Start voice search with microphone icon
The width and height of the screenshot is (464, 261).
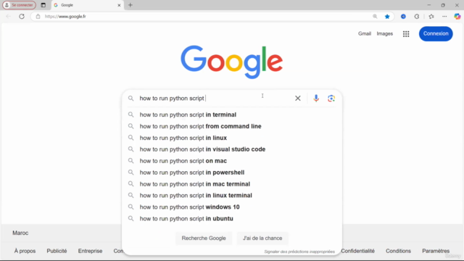(x=316, y=99)
